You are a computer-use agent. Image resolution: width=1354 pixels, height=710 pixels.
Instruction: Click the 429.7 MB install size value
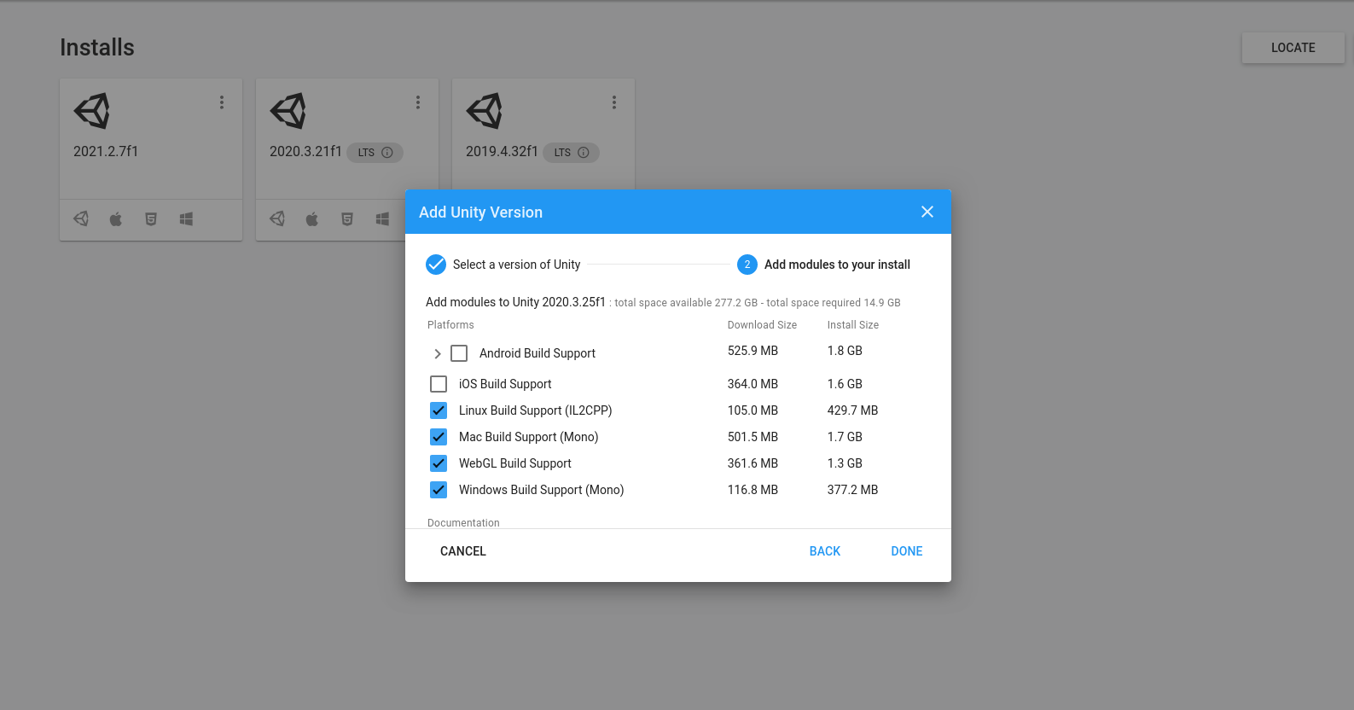852,410
